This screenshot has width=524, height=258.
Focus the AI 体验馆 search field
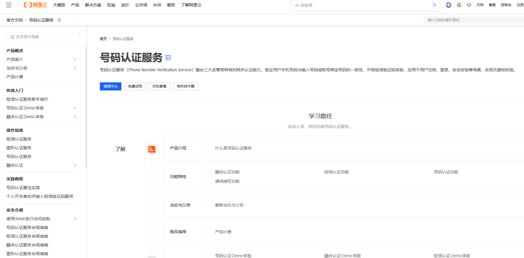click(x=364, y=5)
